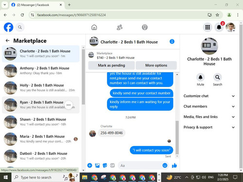Go to the Home feed icon
This screenshot has width=243, height=182.
pyautogui.click(x=94, y=27)
